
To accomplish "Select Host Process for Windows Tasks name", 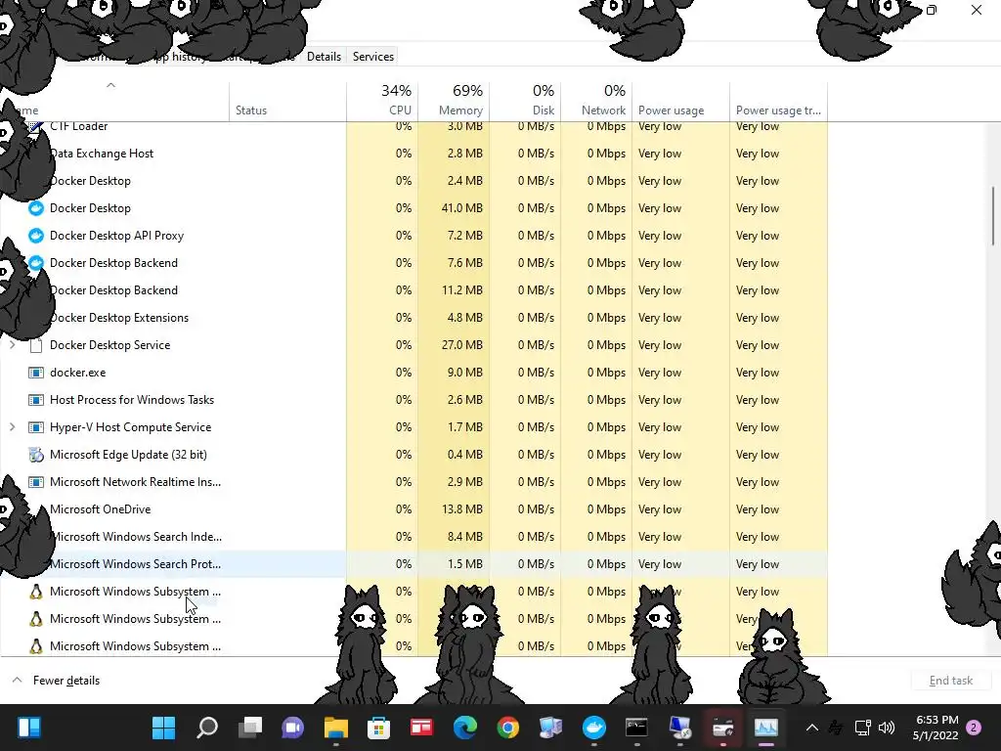I will [132, 400].
